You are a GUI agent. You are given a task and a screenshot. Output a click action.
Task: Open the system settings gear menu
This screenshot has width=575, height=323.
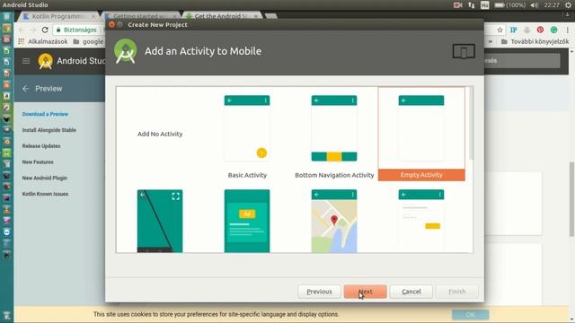(x=568, y=5)
